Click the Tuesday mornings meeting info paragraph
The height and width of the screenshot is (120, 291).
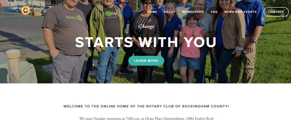pos(146,118)
